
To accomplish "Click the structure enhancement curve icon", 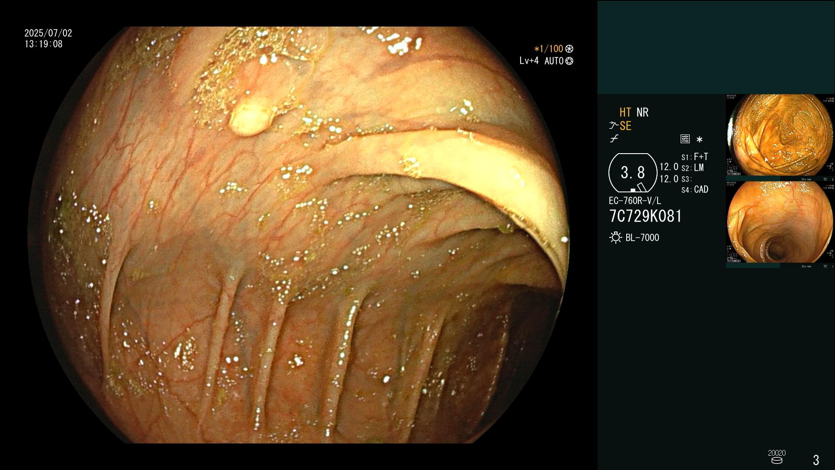I will point(614,126).
